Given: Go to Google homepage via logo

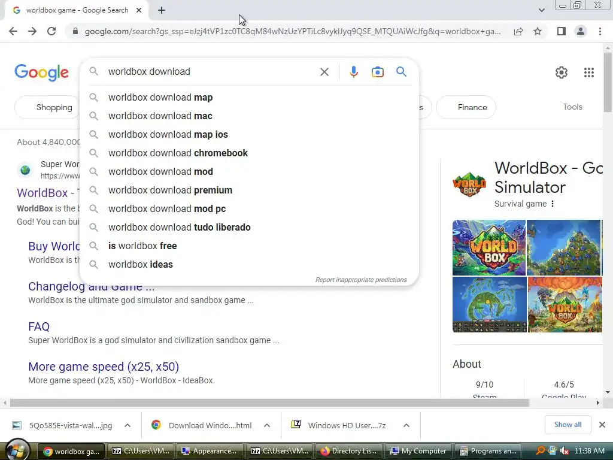Looking at the screenshot, I should point(41,72).
